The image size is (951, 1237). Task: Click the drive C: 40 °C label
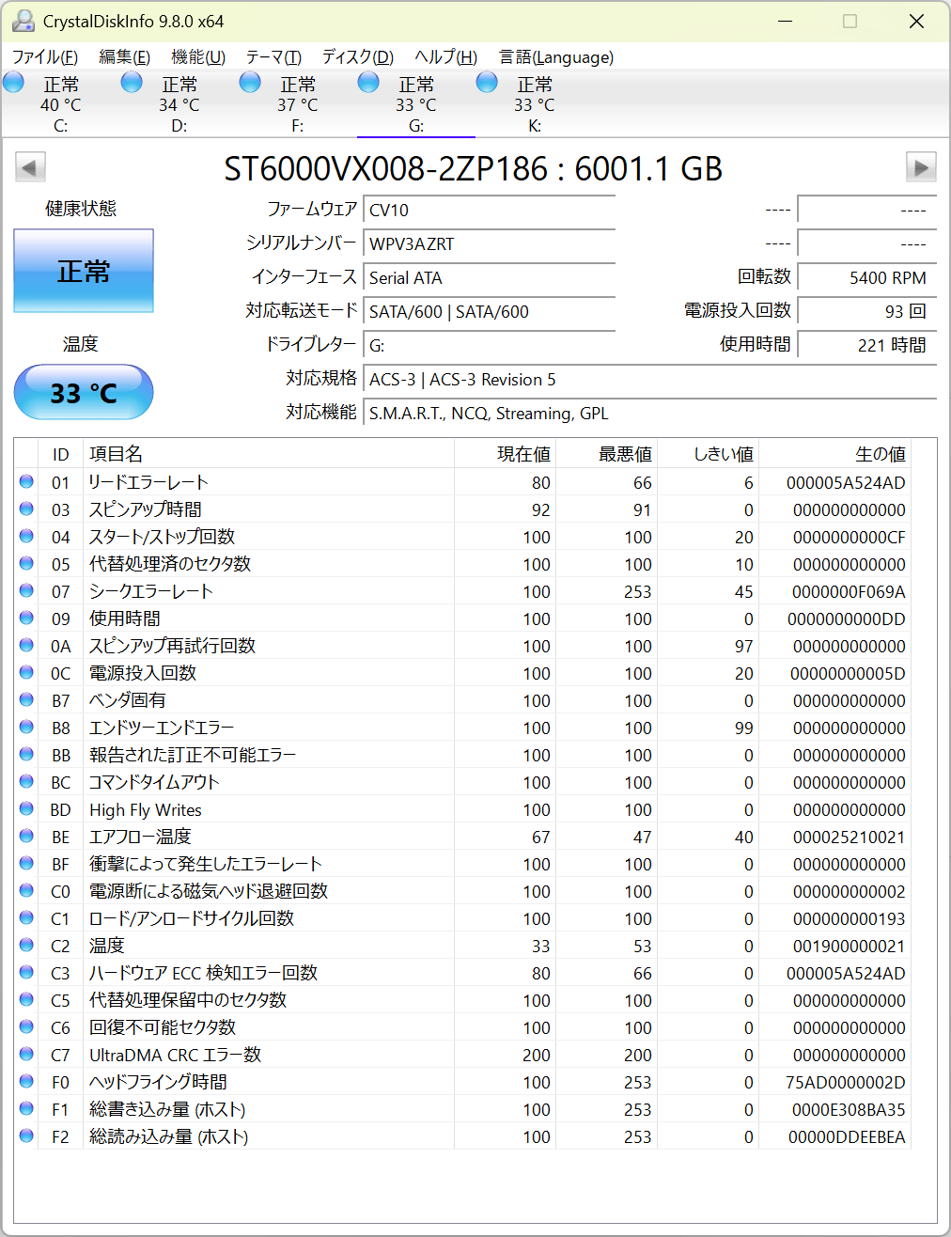61,105
